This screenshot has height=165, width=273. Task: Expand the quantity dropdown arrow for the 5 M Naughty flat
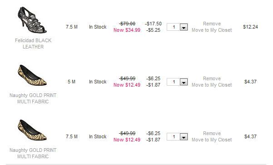[x=184, y=82]
